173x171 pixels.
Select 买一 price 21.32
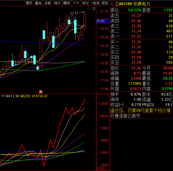click(x=136, y=42)
